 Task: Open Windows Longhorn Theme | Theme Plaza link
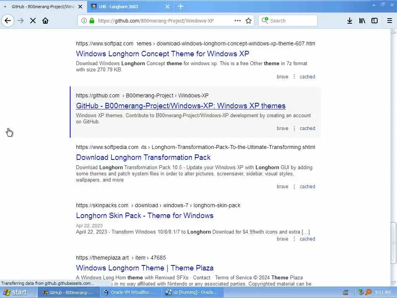click(x=145, y=268)
